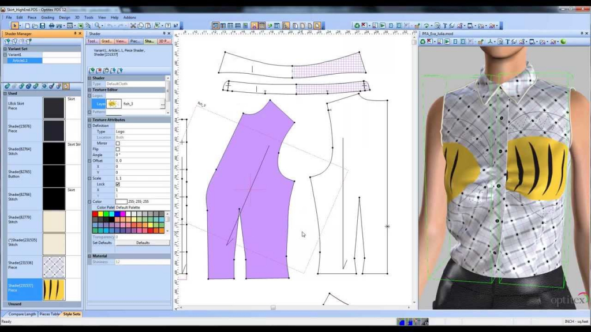Screen dimensions: 591x332
Task: Click the add shader icon in Shader panel
Action: click(x=92, y=70)
